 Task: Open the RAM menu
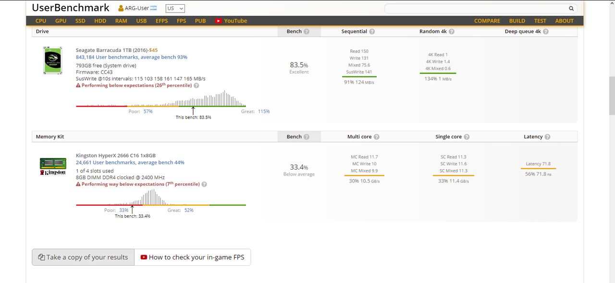[x=121, y=21]
